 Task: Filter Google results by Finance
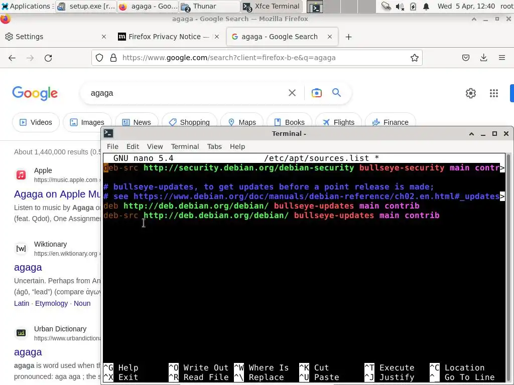tap(390, 122)
